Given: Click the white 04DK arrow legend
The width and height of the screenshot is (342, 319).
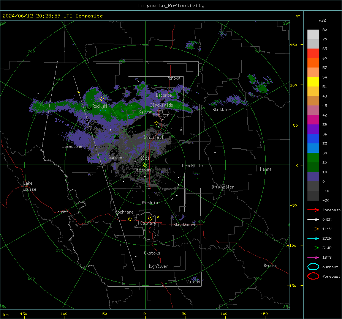Looking at the screenshot, I should pos(313,219).
